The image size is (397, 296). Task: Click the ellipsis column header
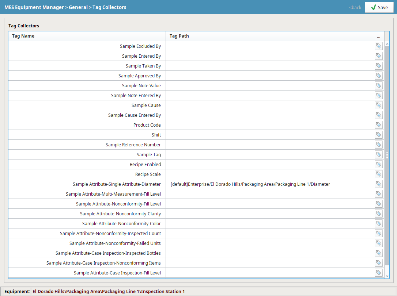(x=378, y=36)
